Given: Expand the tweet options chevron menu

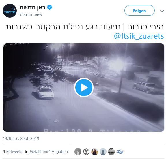Looking at the screenshot, I should click(x=162, y=11).
